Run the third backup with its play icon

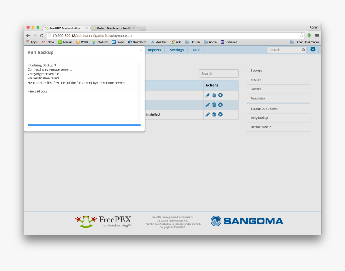(x=221, y=114)
